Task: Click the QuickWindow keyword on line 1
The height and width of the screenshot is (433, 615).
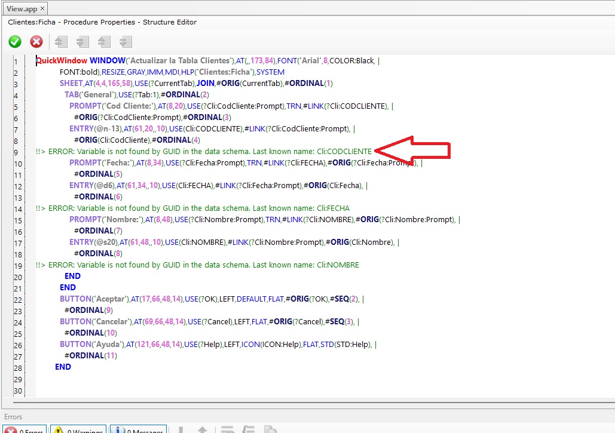Action: click(x=62, y=61)
